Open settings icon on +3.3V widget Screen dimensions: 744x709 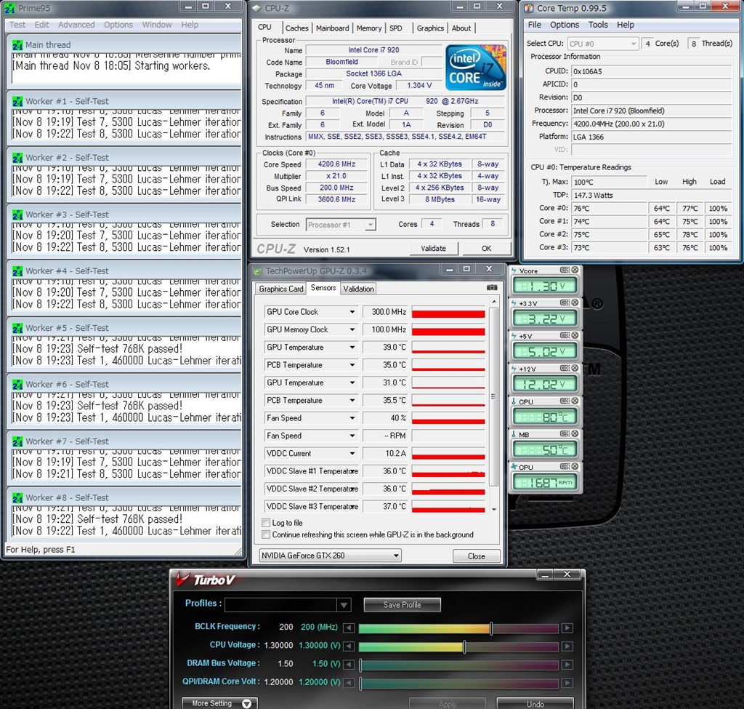point(565,303)
